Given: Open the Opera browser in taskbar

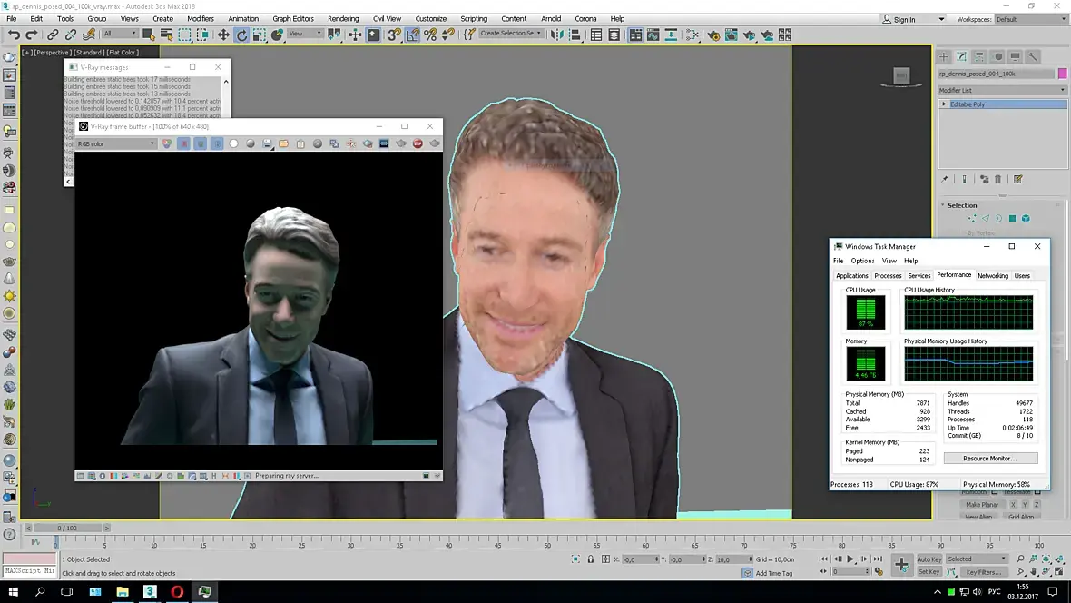Looking at the screenshot, I should 177,591.
